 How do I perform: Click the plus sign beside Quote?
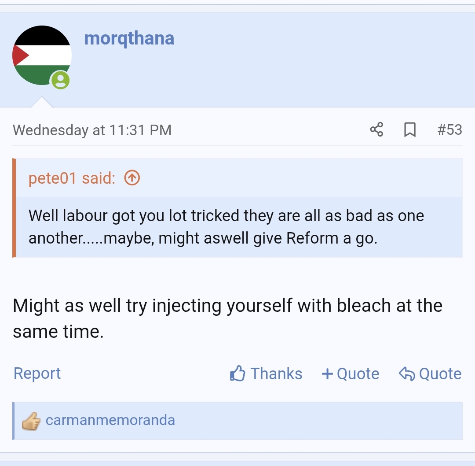click(328, 373)
